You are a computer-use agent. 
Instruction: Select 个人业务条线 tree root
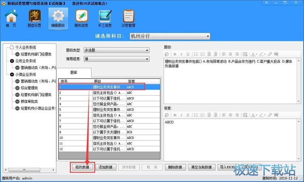pos(26,47)
